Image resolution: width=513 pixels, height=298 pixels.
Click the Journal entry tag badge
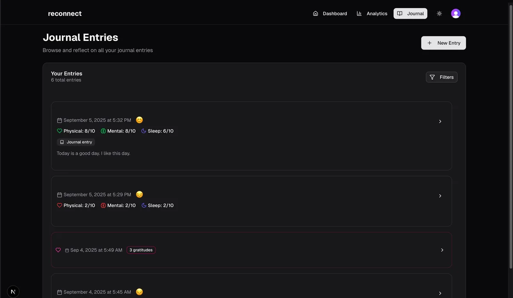[x=76, y=142]
